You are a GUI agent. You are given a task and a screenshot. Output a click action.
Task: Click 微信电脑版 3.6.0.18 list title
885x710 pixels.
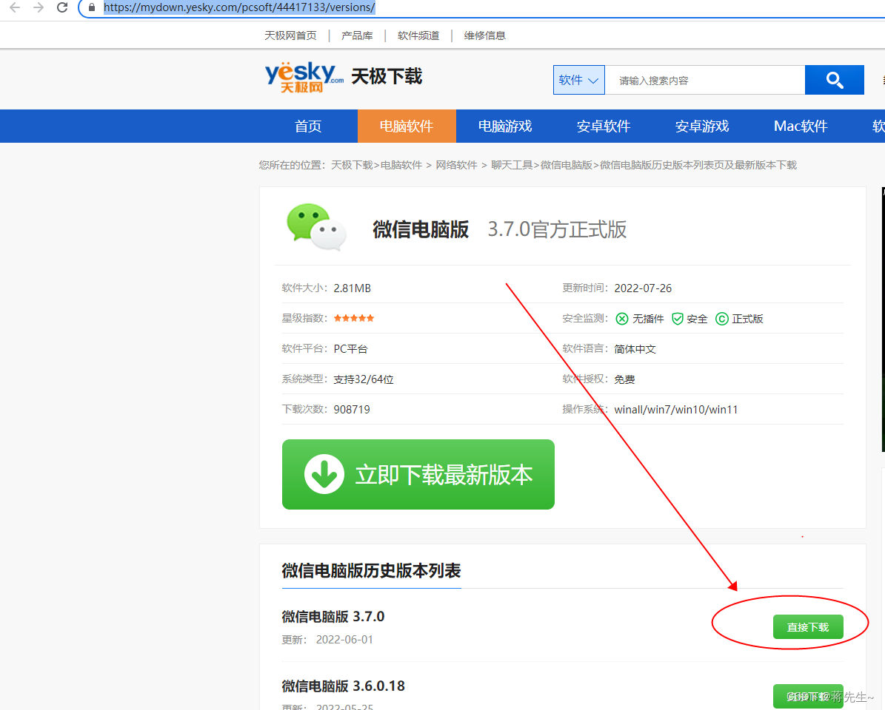coord(343,686)
